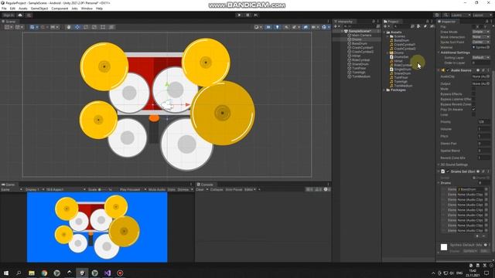This screenshot has height=278, width=495.
Task: Open the cloud services icon
Action: click(20, 15)
